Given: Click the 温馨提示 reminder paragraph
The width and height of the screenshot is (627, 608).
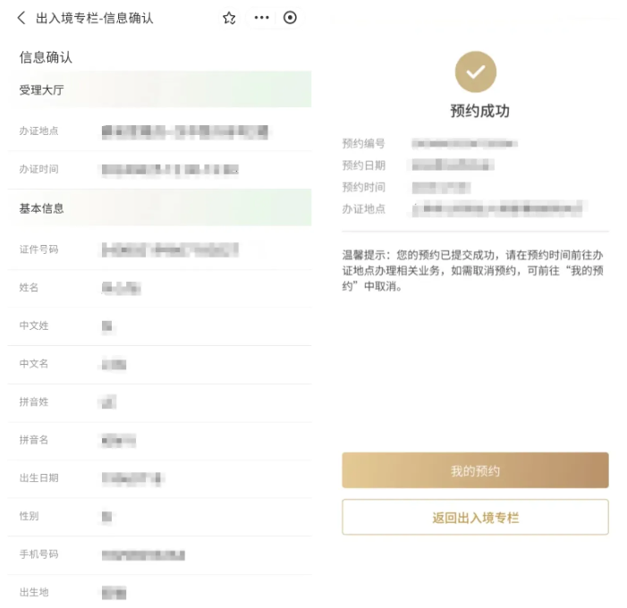Looking at the screenshot, I should click(472, 272).
